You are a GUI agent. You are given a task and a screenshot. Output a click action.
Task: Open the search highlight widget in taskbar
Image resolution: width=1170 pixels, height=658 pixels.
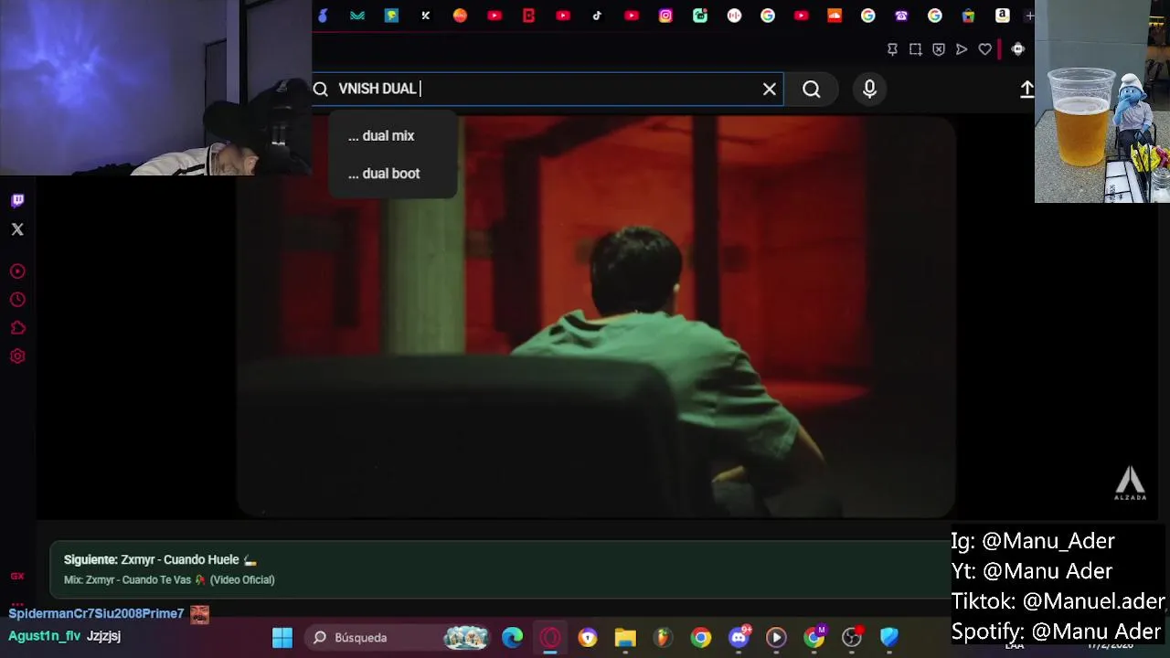(x=466, y=637)
